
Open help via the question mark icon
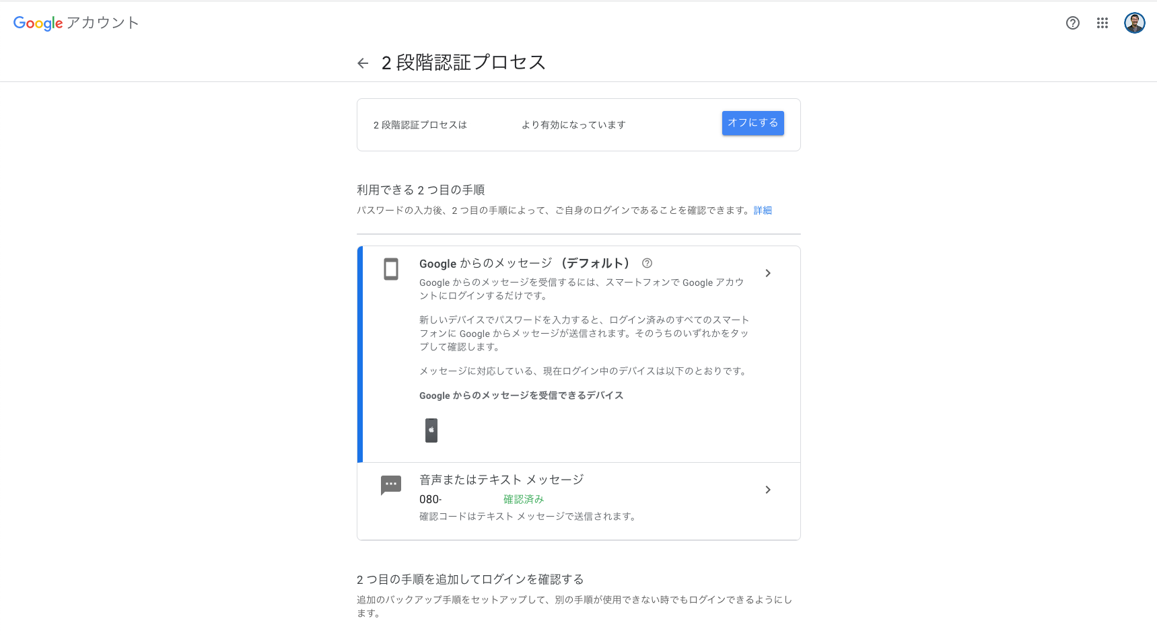(x=1072, y=22)
